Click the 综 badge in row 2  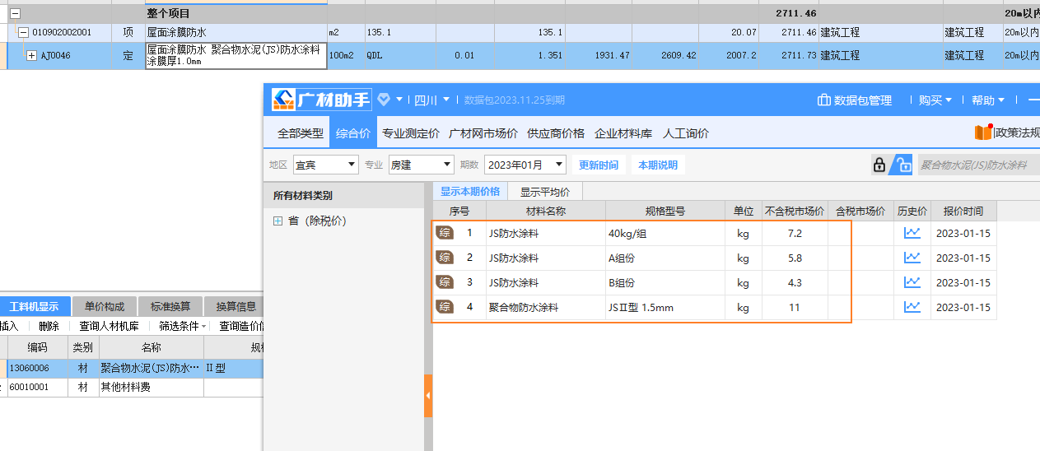coord(445,258)
